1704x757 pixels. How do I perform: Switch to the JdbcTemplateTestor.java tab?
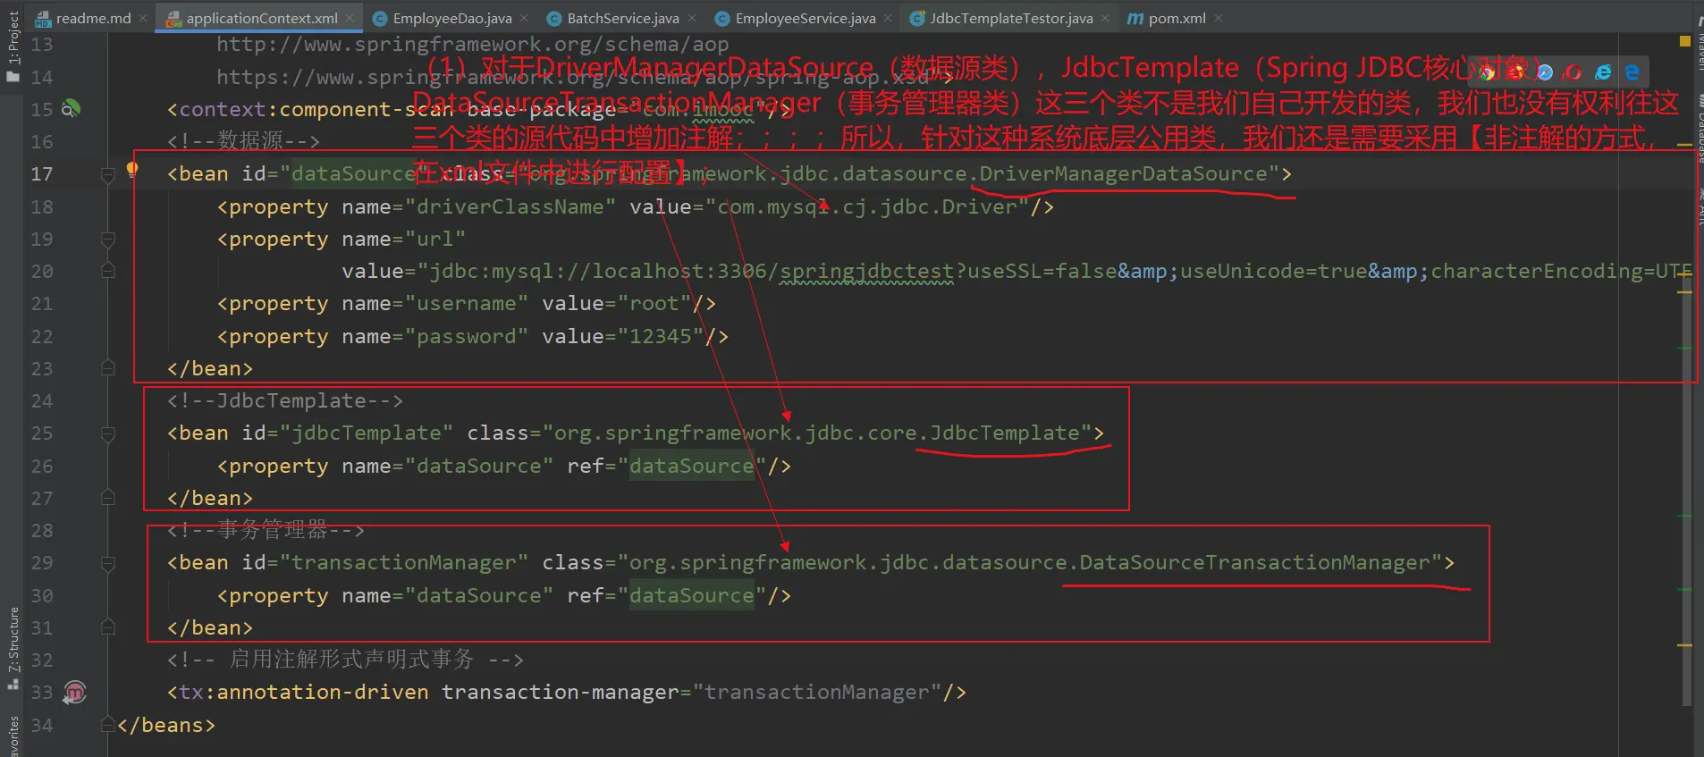tap(1011, 18)
